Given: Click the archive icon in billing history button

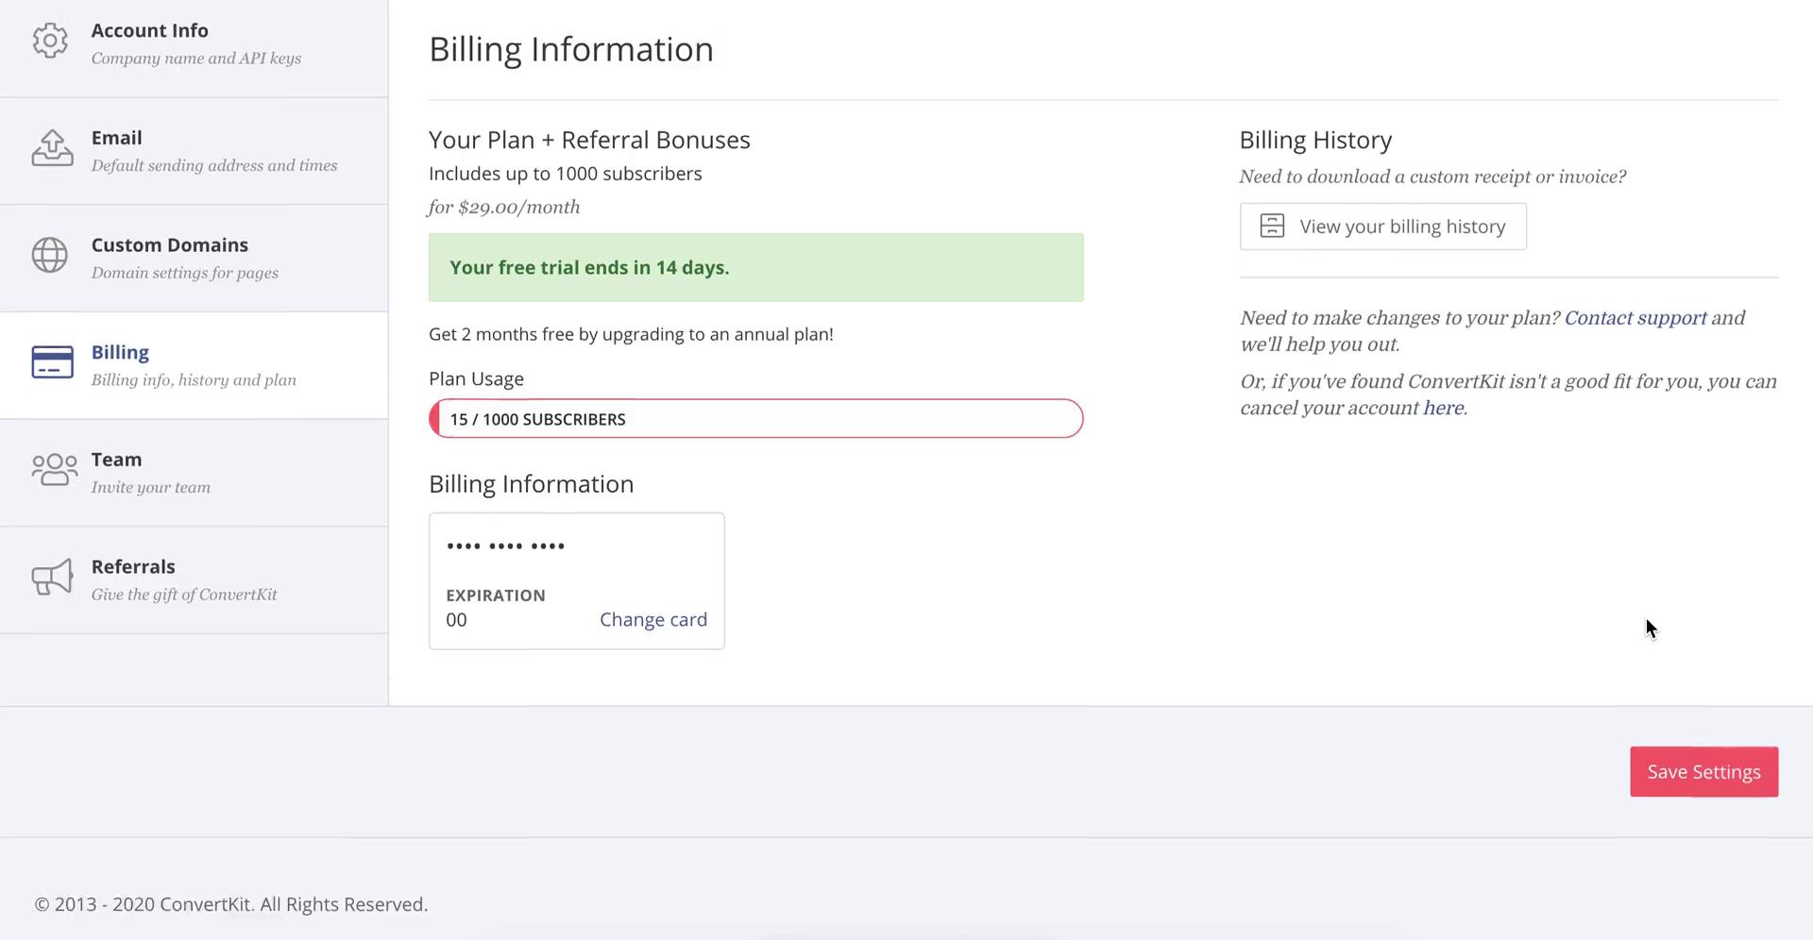Looking at the screenshot, I should tap(1272, 227).
